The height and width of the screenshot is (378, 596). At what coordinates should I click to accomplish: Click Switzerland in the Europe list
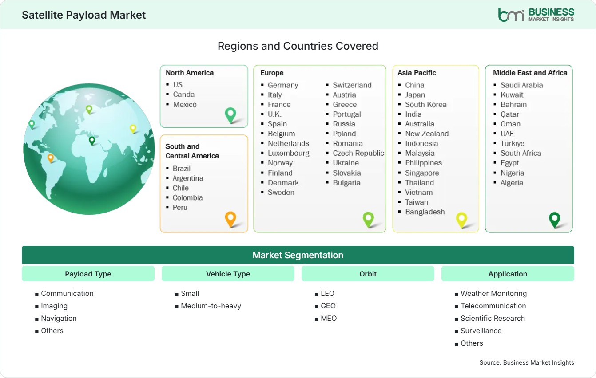(x=352, y=85)
